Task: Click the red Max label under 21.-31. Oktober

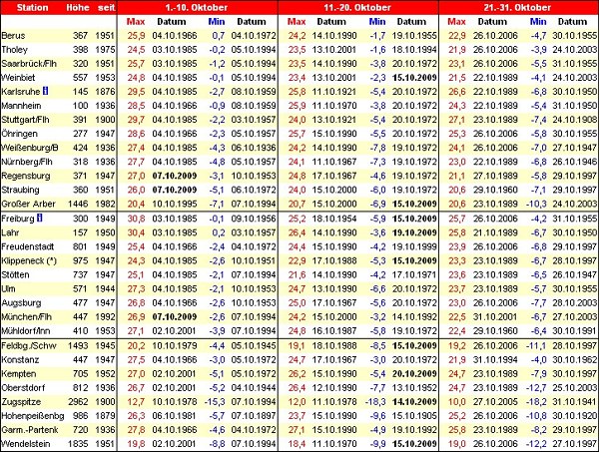Action: pos(457,22)
